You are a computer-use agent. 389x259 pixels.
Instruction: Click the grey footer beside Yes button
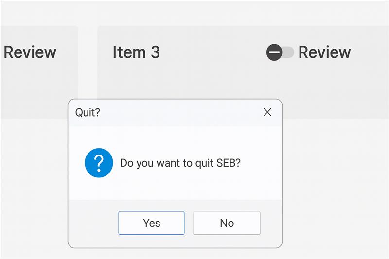(93, 223)
